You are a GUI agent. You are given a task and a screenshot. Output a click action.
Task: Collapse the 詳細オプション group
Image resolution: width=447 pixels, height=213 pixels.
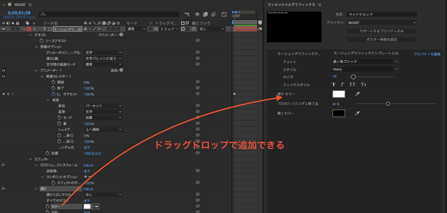pyautogui.click(x=36, y=47)
